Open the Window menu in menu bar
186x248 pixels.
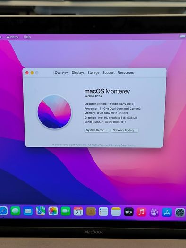pyautogui.click(x=12, y=37)
